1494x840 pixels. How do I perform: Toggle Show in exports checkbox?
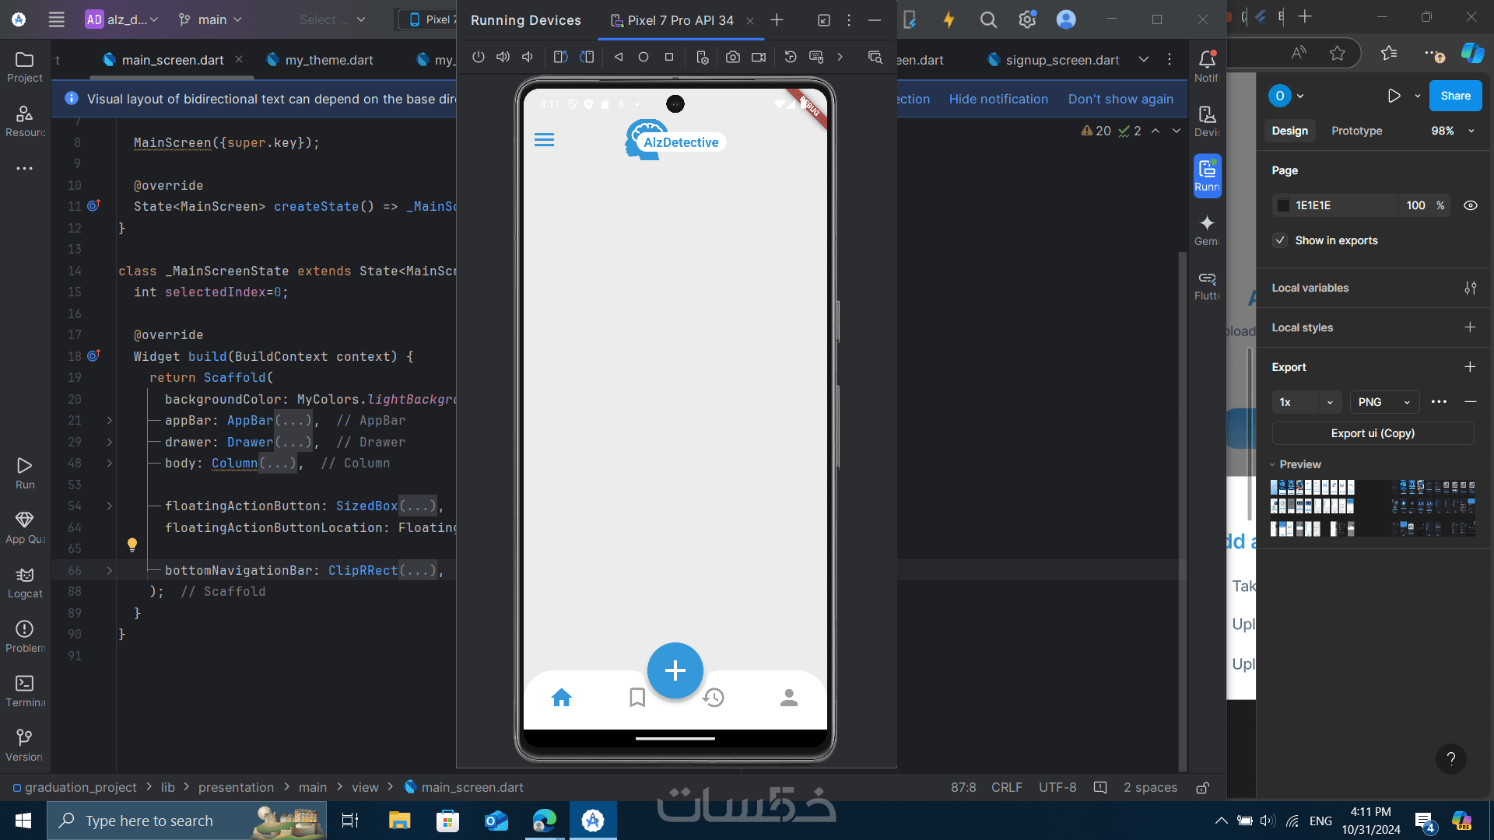pyautogui.click(x=1280, y=240)
